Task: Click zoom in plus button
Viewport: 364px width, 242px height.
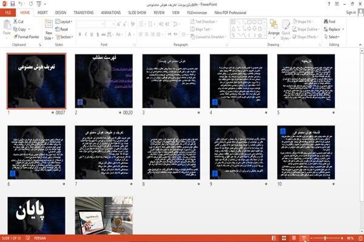Action: (342, 238)
